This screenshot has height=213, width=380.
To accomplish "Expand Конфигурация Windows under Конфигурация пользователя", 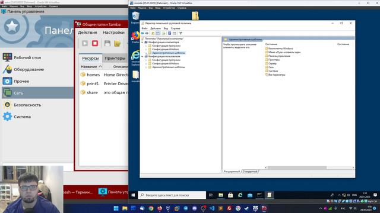I will [x=146, y=63].
